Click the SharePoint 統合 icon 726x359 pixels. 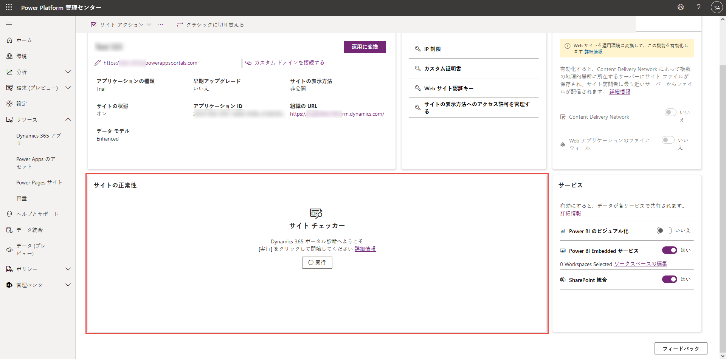[563, 280]
